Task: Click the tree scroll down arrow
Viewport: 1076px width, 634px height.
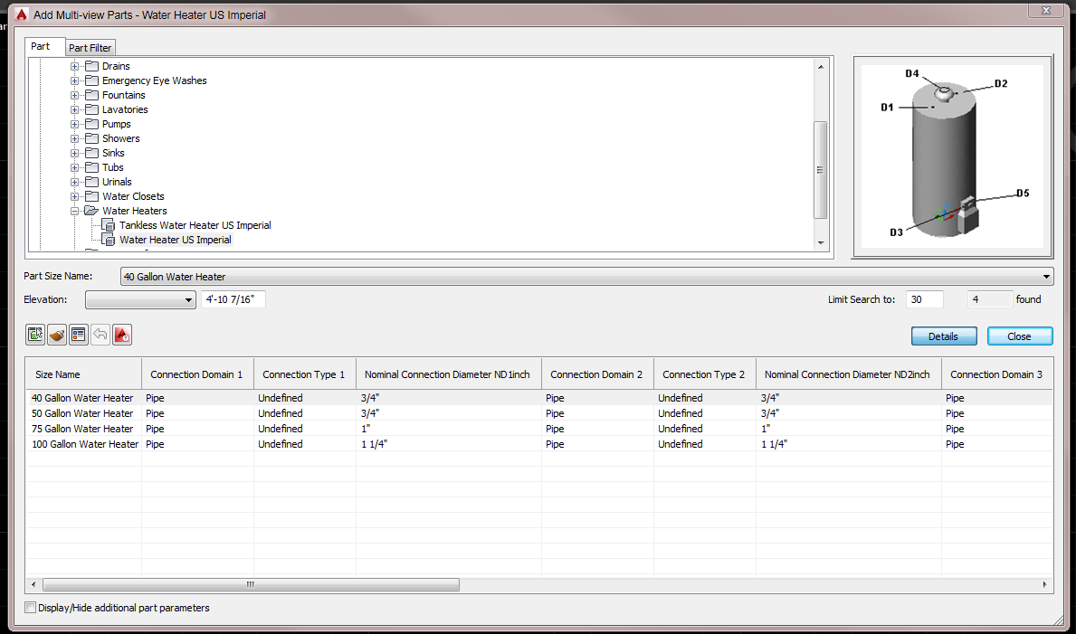Action: [x=820, y=243]
